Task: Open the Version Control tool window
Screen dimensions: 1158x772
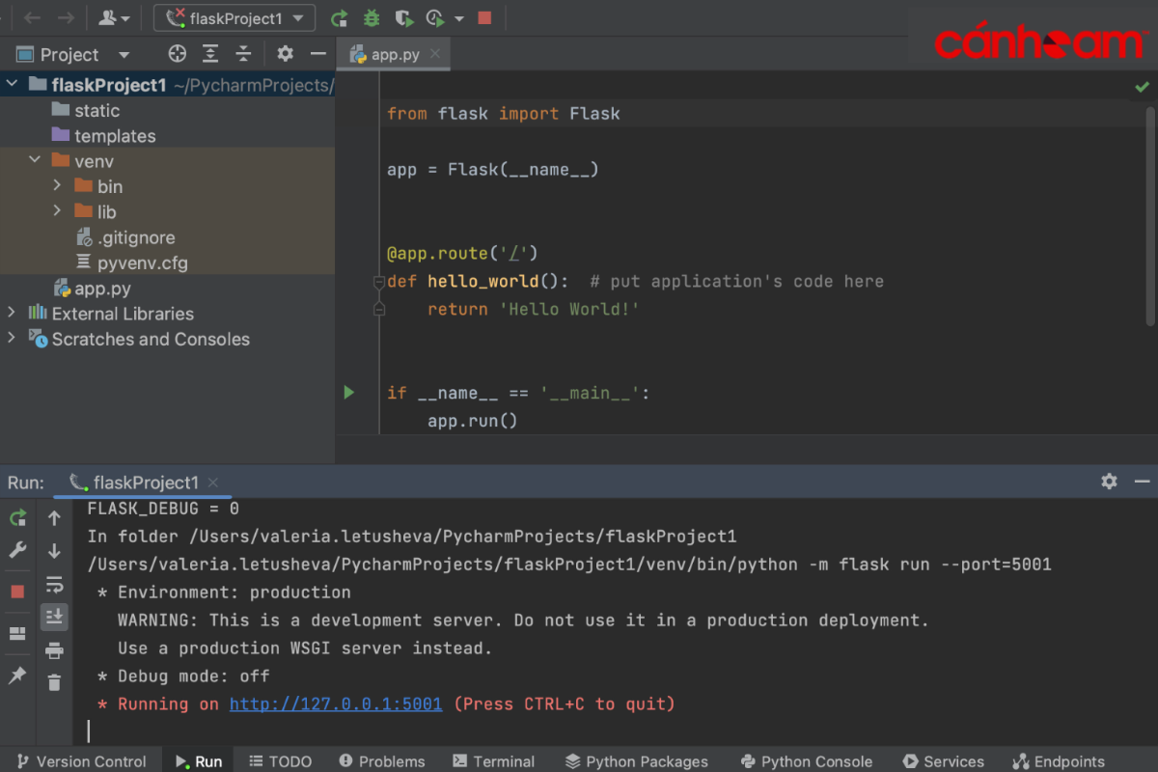Action: [x=82, y=761]
